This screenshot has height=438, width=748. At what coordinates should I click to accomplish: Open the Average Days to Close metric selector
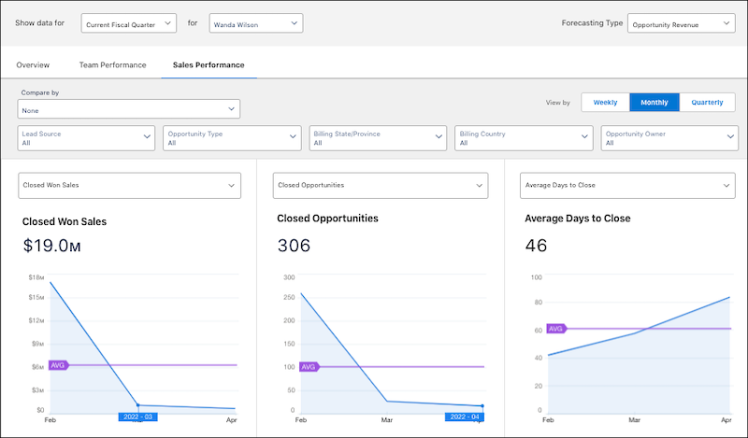pyautogui.click(x=627, y=186)
